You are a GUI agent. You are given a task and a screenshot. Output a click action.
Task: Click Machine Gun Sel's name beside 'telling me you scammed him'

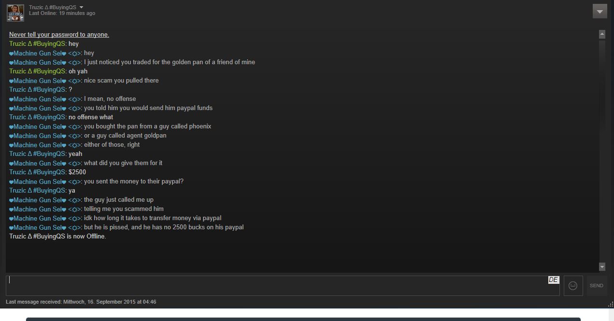(x=45, y=209)
